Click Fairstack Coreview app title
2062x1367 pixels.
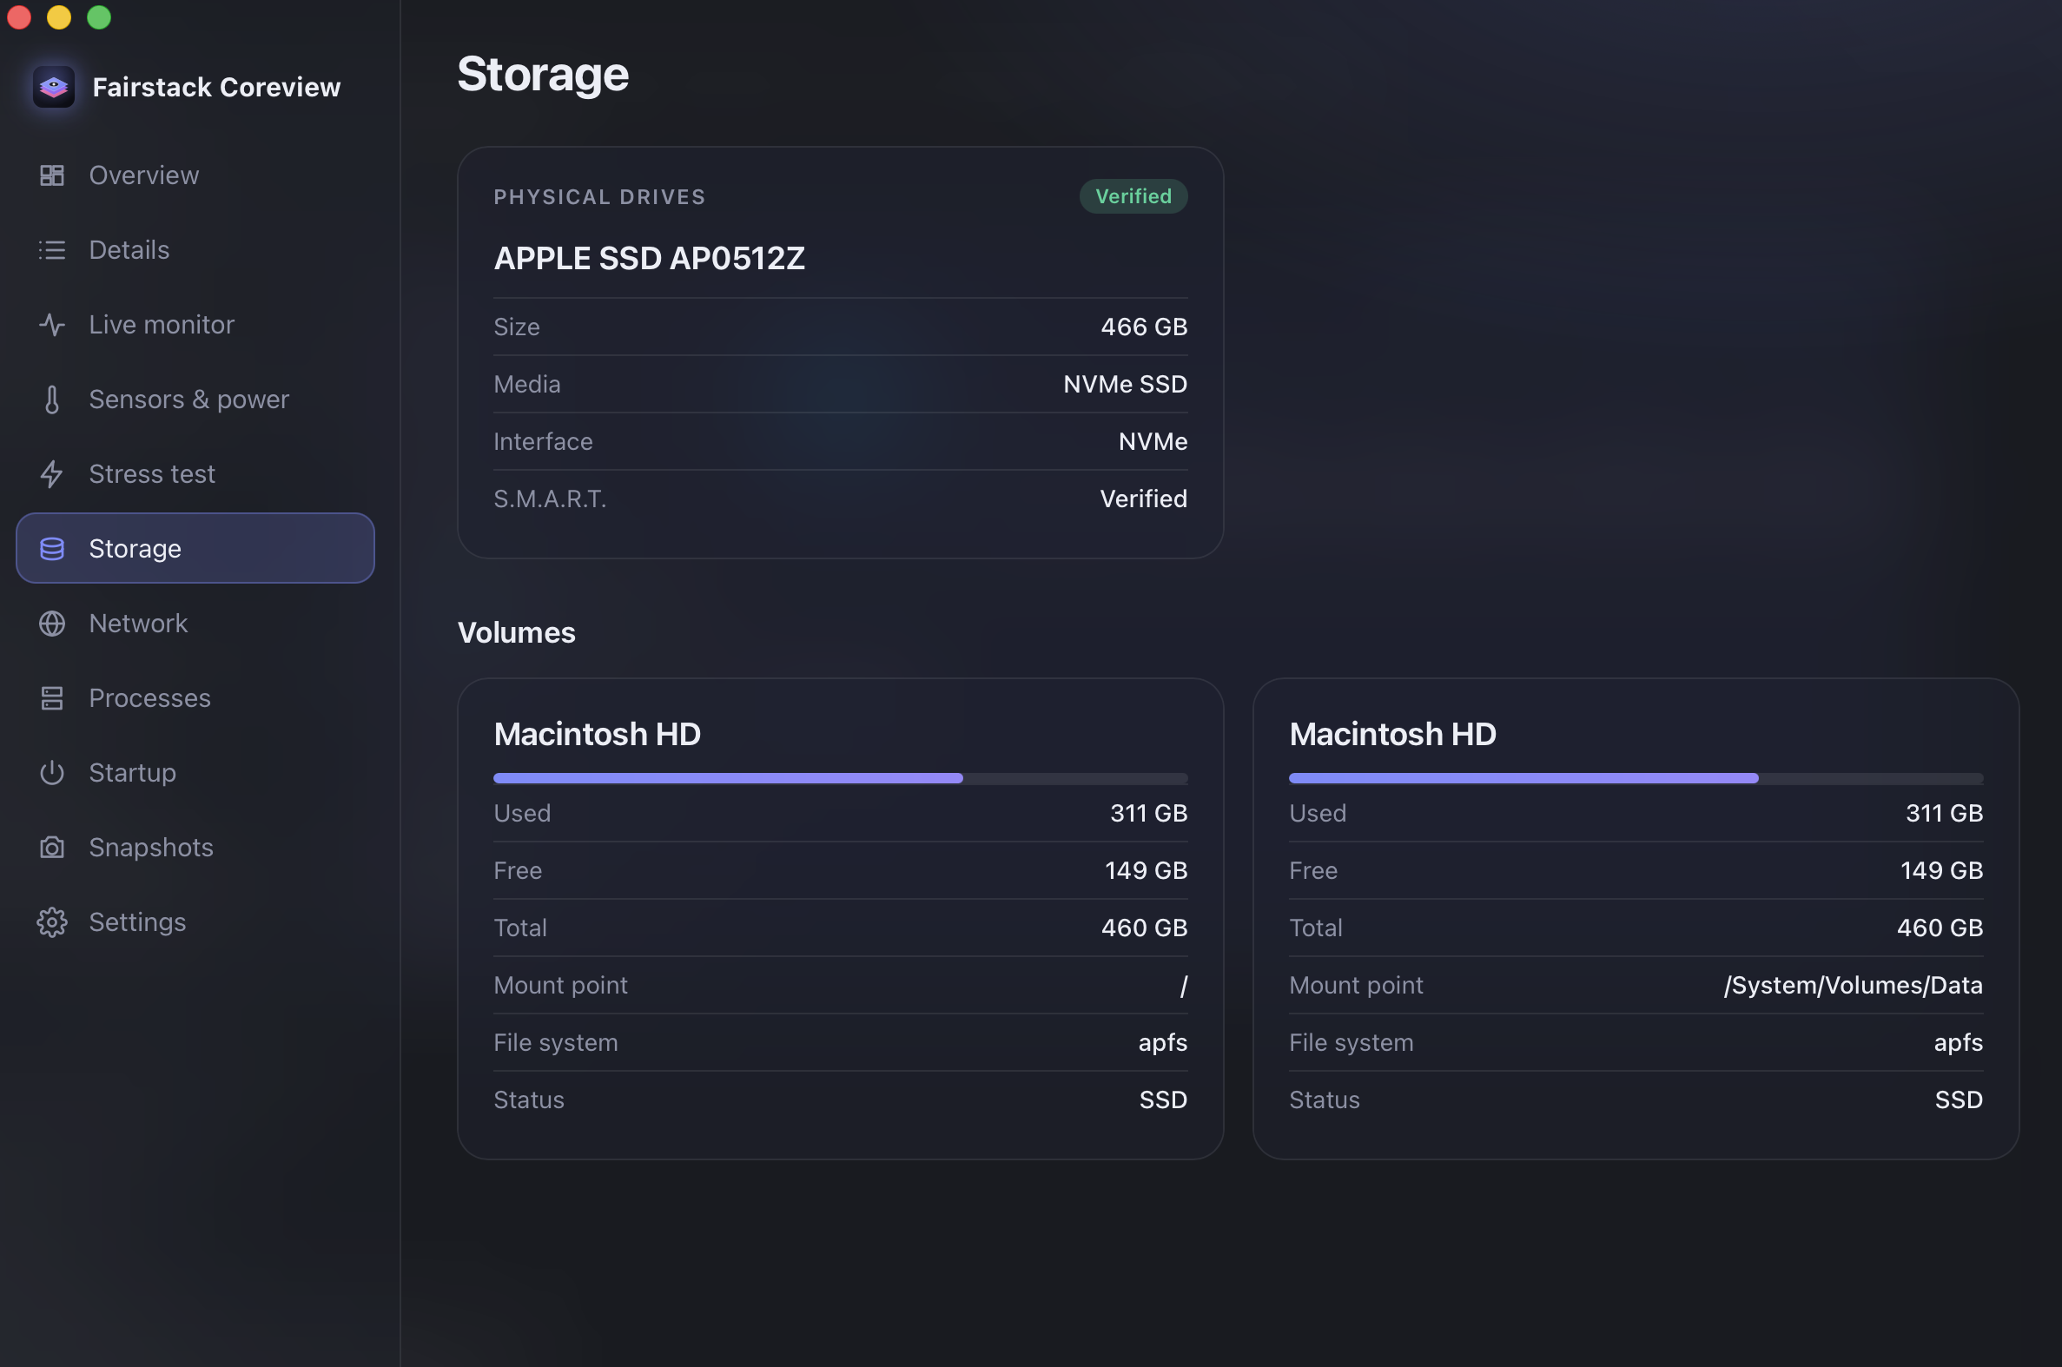[216, 87]
